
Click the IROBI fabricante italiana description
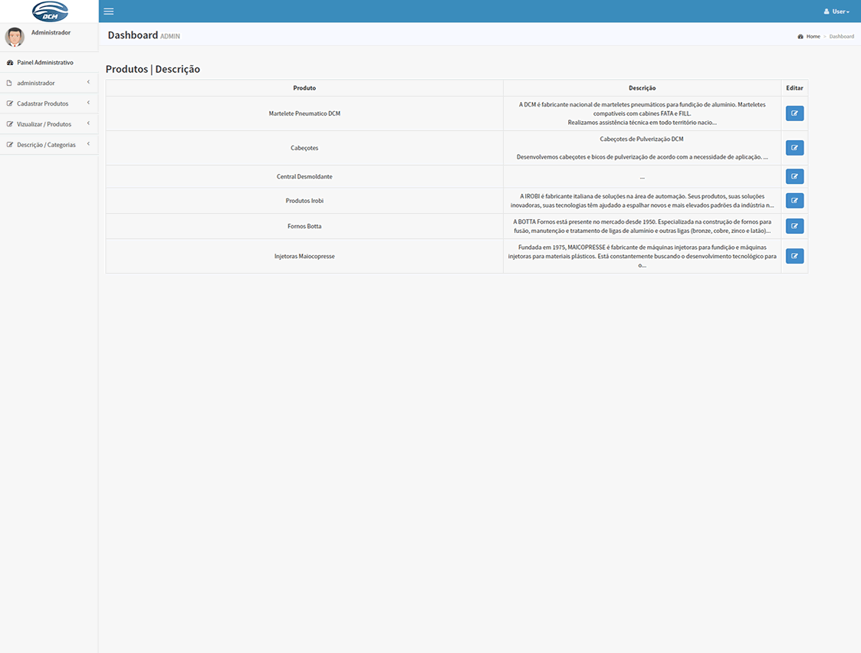click(x=642, y=201)
